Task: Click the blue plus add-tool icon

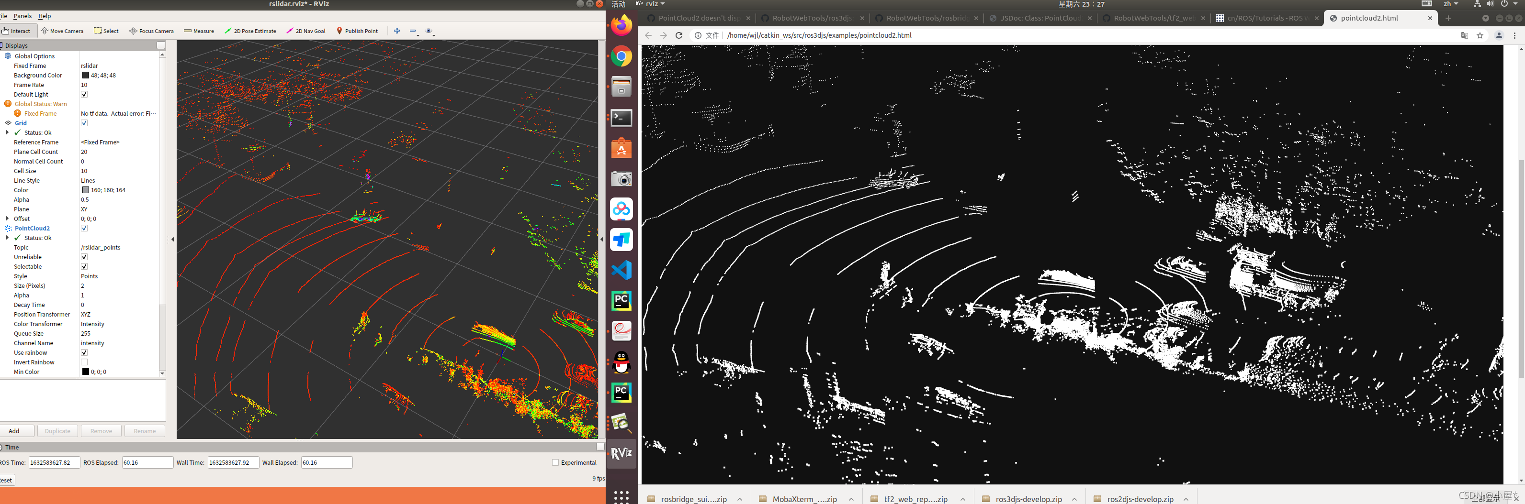Action: click(x=396, y=31)
